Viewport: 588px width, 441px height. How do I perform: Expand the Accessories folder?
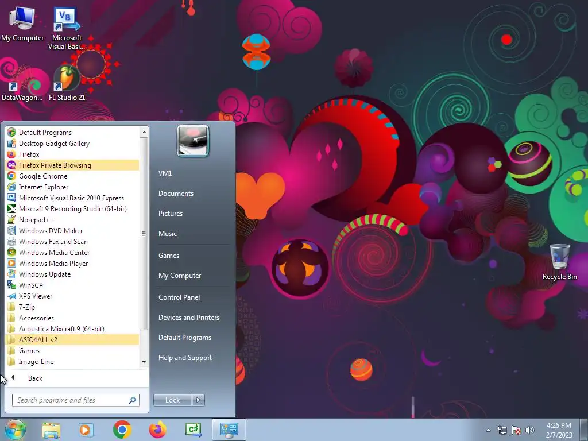pos(73,318)
